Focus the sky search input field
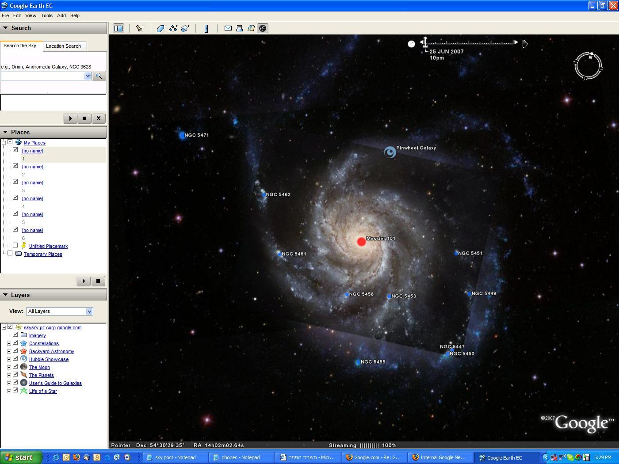 [42, 76]
